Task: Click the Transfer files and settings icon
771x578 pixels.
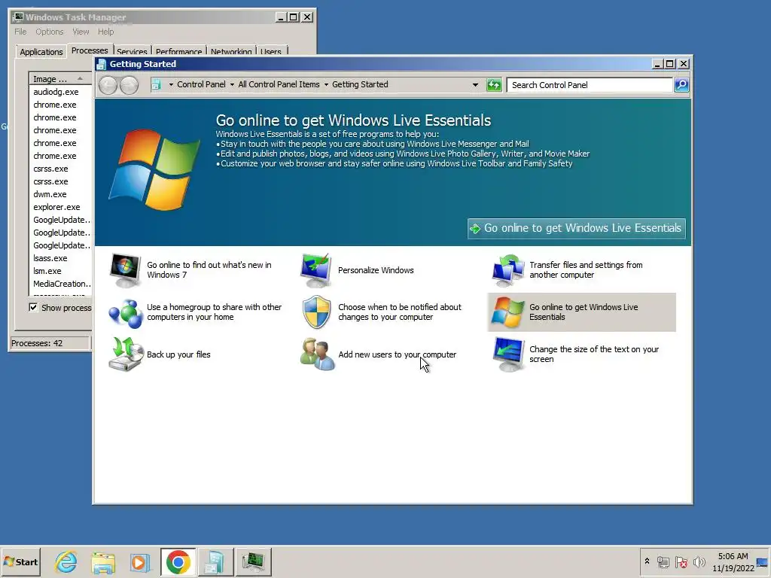Action: (508, 270)
